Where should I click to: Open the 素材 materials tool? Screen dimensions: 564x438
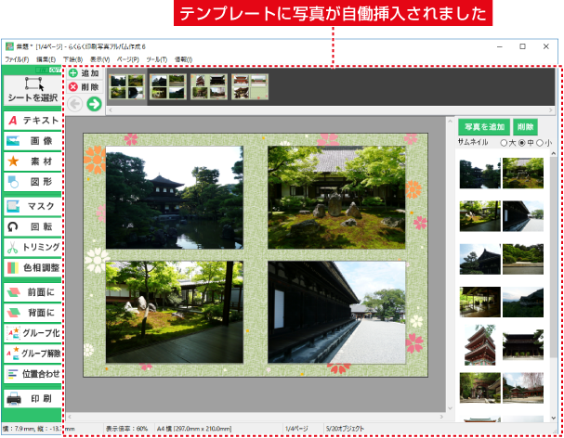click(33, 161)
